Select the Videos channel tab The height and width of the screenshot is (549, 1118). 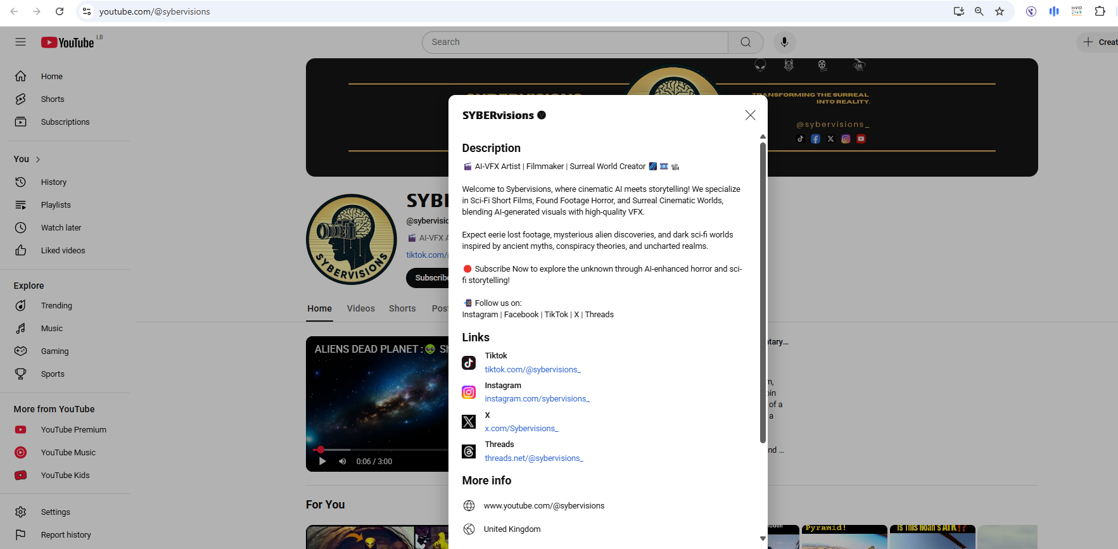click(x=361, y=308)
